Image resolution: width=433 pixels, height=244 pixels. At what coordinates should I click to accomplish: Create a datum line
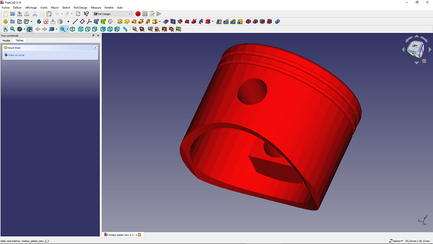[x=75, y=22]
